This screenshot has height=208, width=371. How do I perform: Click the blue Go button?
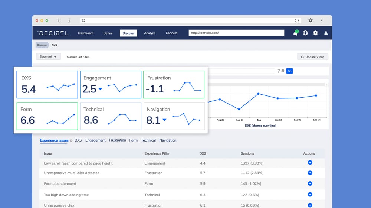(x=289, y=71)
